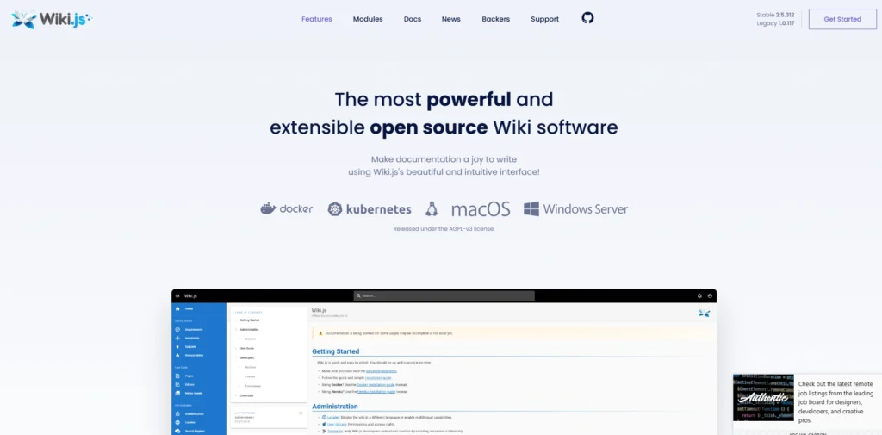Image resolution: width=882 pixels, height=435 pixels.
Task: Click the Upgrade icon in demo sidebar
Action: (177, 346)
